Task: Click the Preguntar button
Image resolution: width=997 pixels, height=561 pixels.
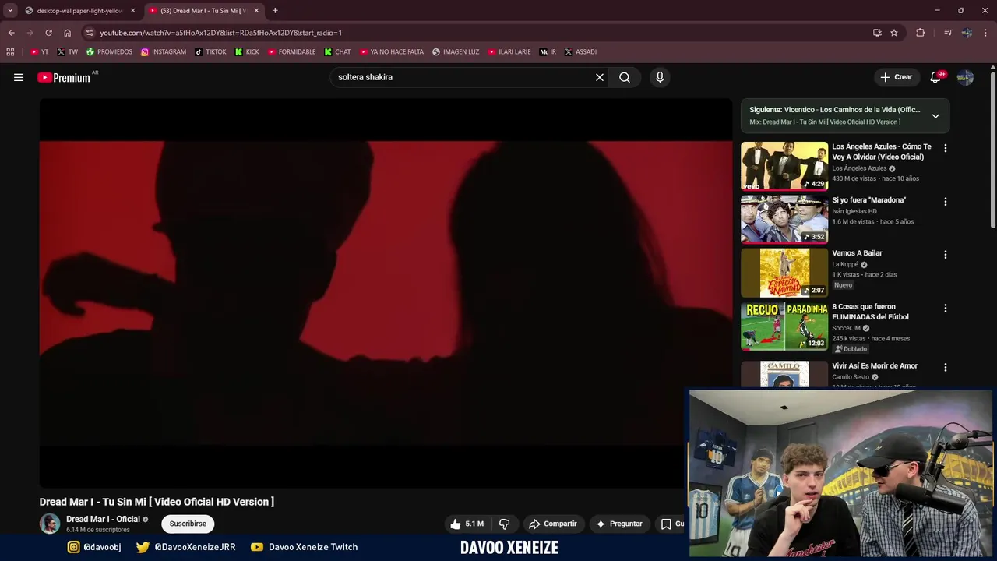Action: click(619, 524)
